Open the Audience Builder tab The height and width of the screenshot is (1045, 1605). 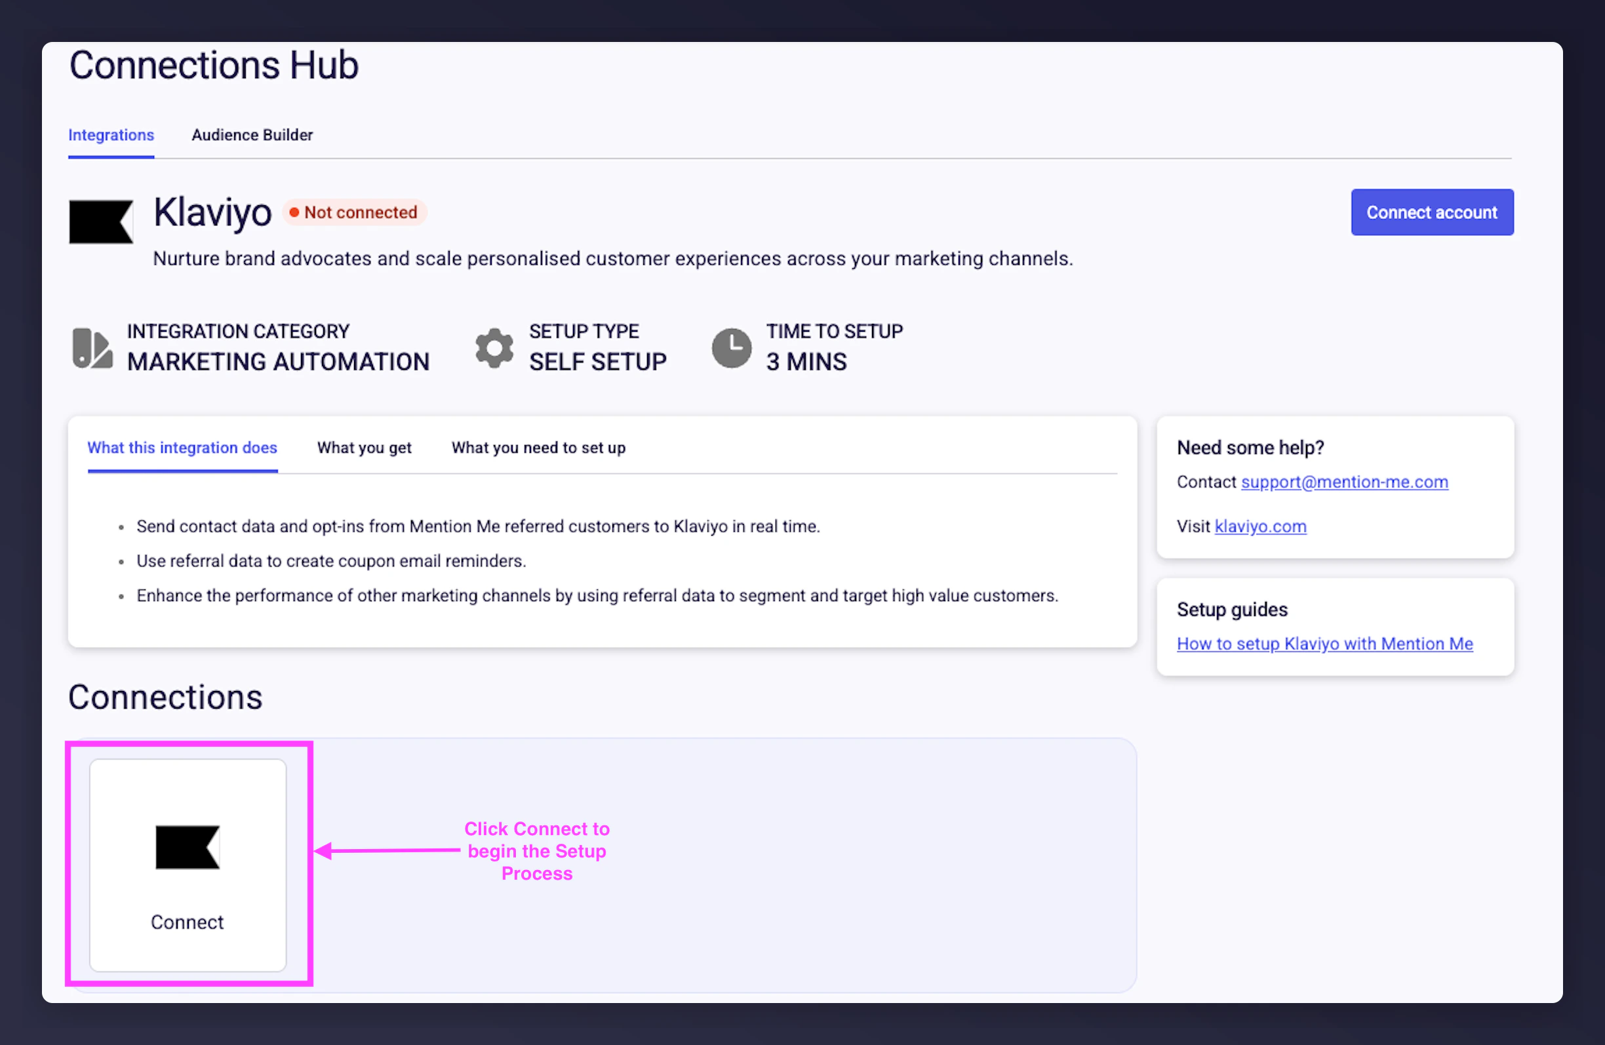(x=252, y=135)
